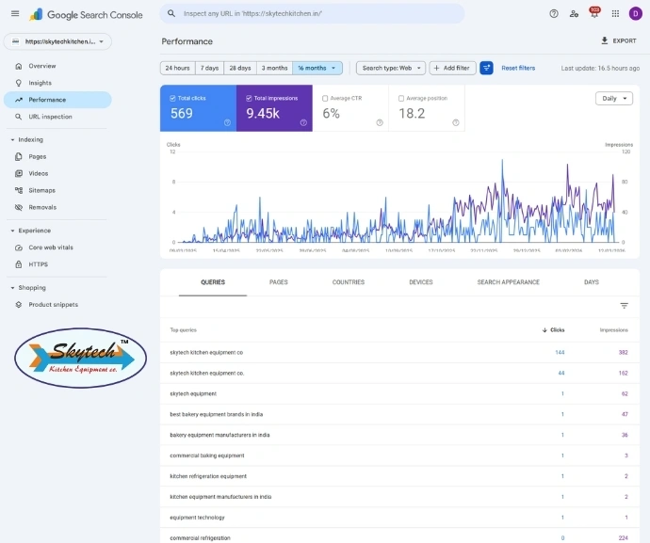
Task: Enable the Average CTR checkbox
Action: [325, 98]
